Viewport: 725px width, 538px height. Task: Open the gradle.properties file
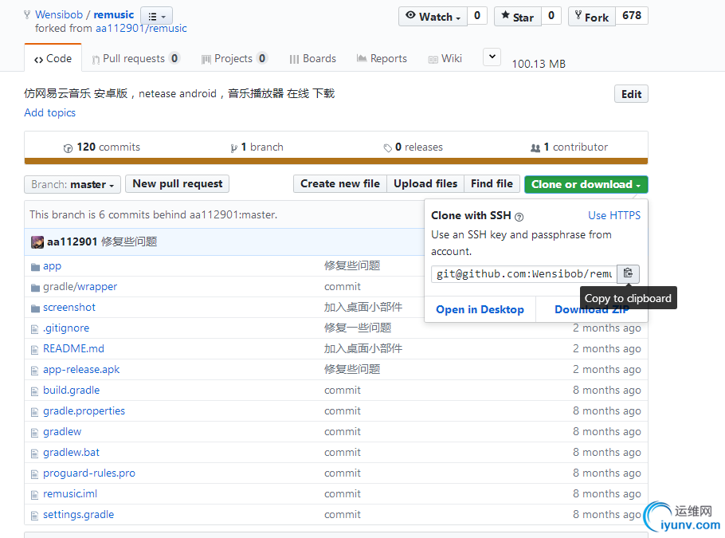pos(84,411)
